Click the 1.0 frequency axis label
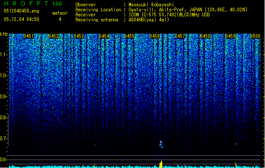265x168 pixels. tap(3, 76)
